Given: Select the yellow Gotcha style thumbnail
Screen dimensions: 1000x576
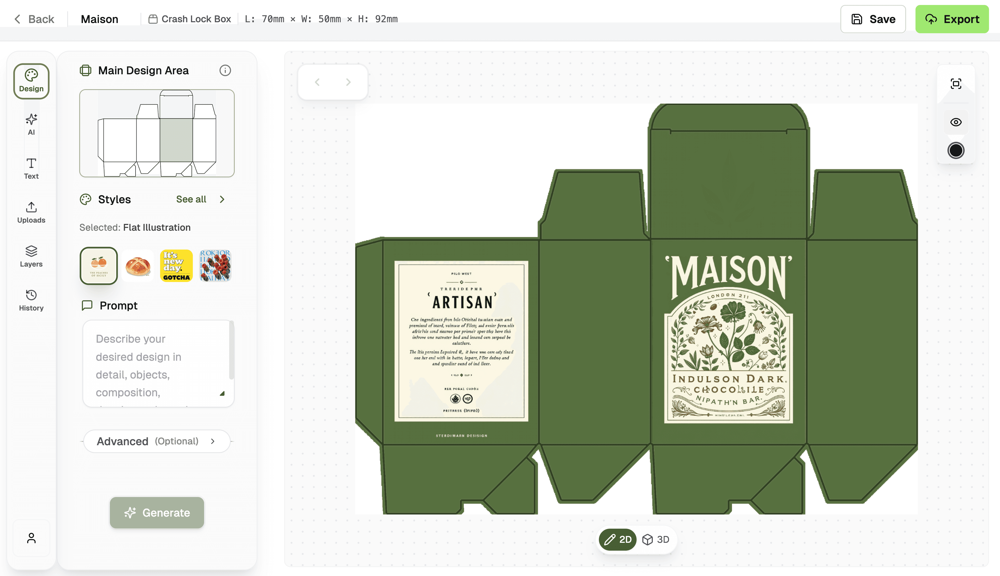Looking at the screenshot, I should [176, 266].
